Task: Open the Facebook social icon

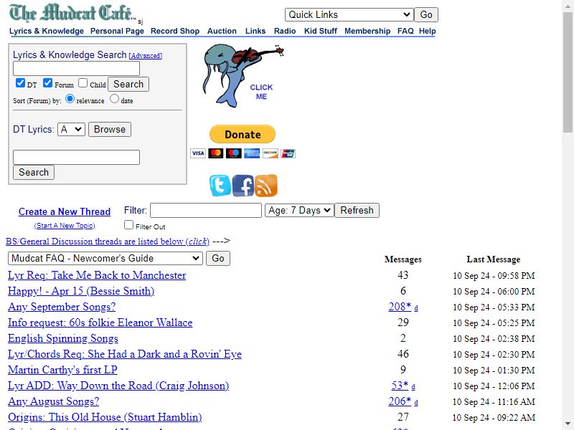Action: (x=243, y=186)
